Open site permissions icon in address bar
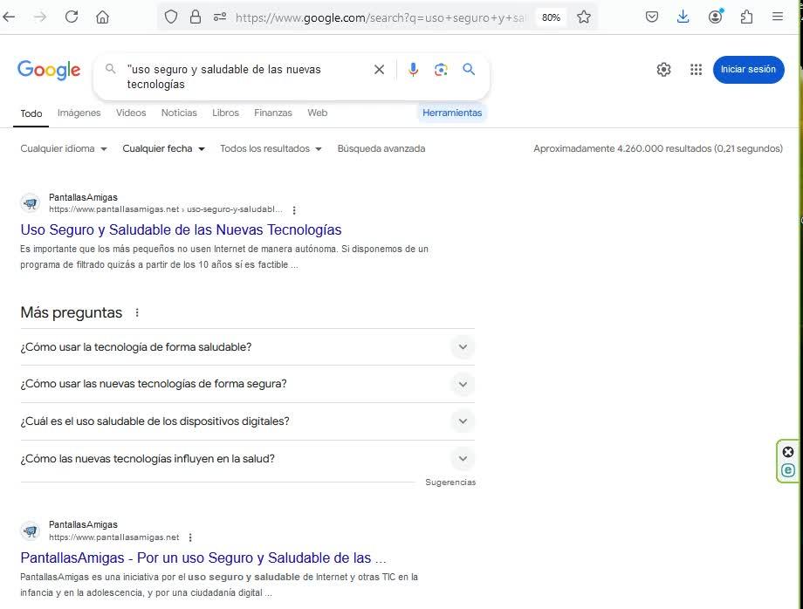This screenshot has width=803, height=609. tap(220, 17)
